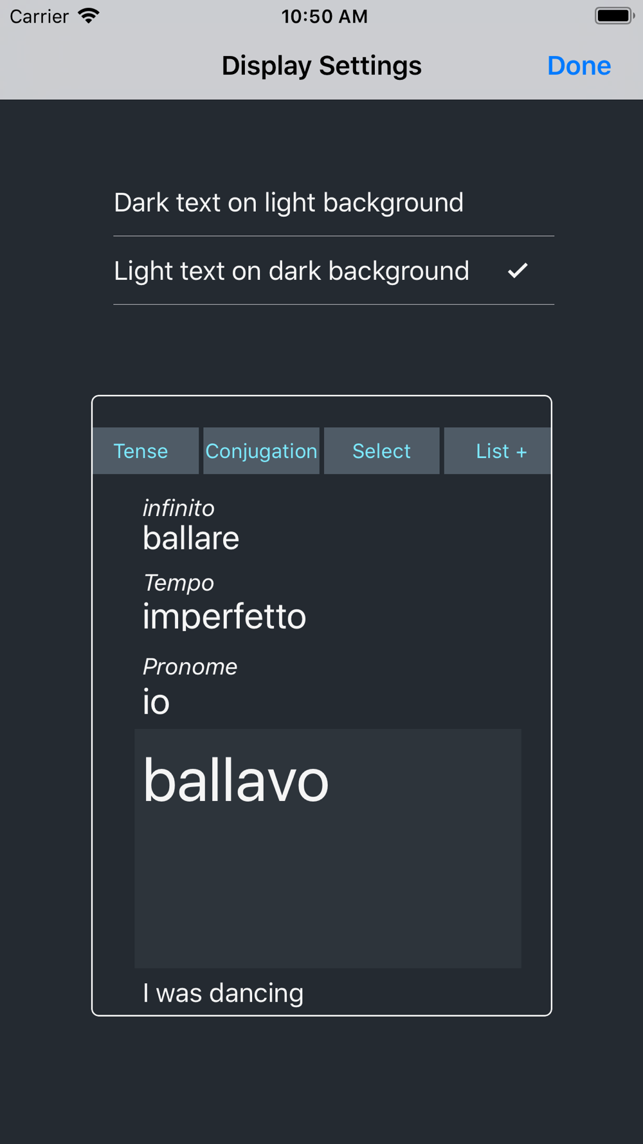Tap the Select button
Image resolution: width=643 pixels, height=1144 pixels.
[x=381, y=451]
